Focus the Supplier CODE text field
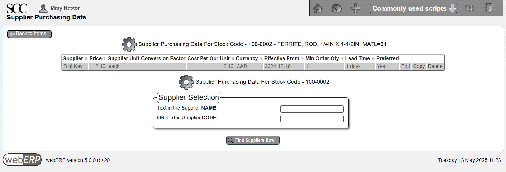The image size is (506, 172). point(312,119)
